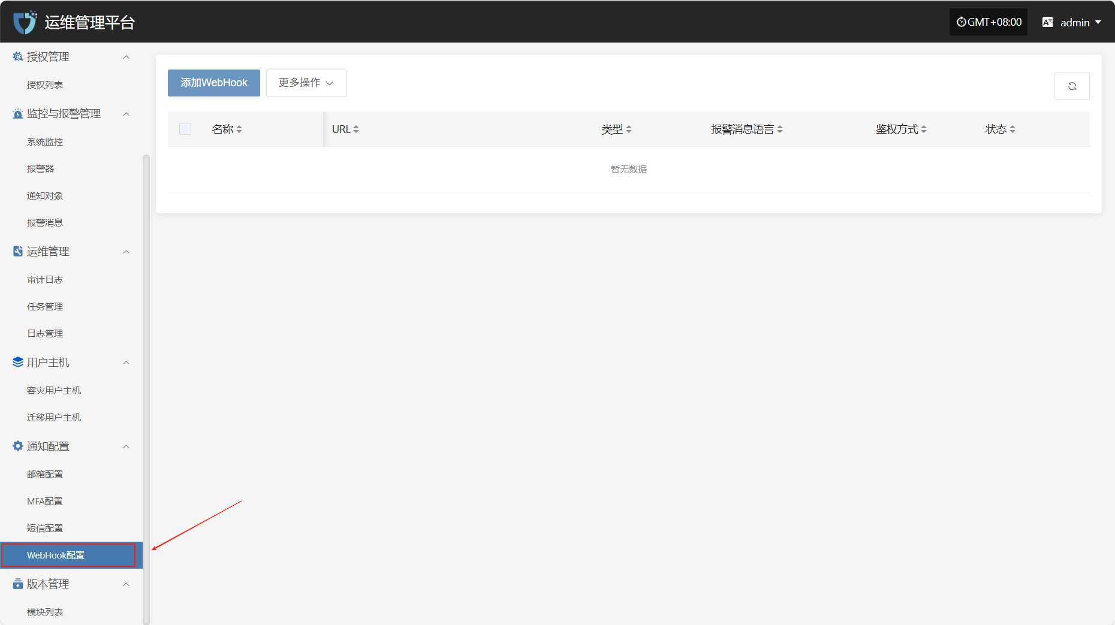Screen dimensions: 1115x625
Task: Open 短信配置 menu item
Action: coord(71,529)
